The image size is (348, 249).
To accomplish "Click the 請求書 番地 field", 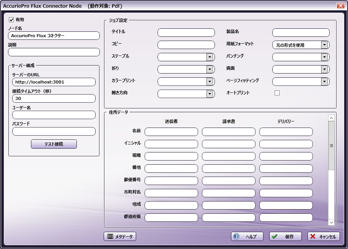I will pyautogui.click(x=229, y=169).
